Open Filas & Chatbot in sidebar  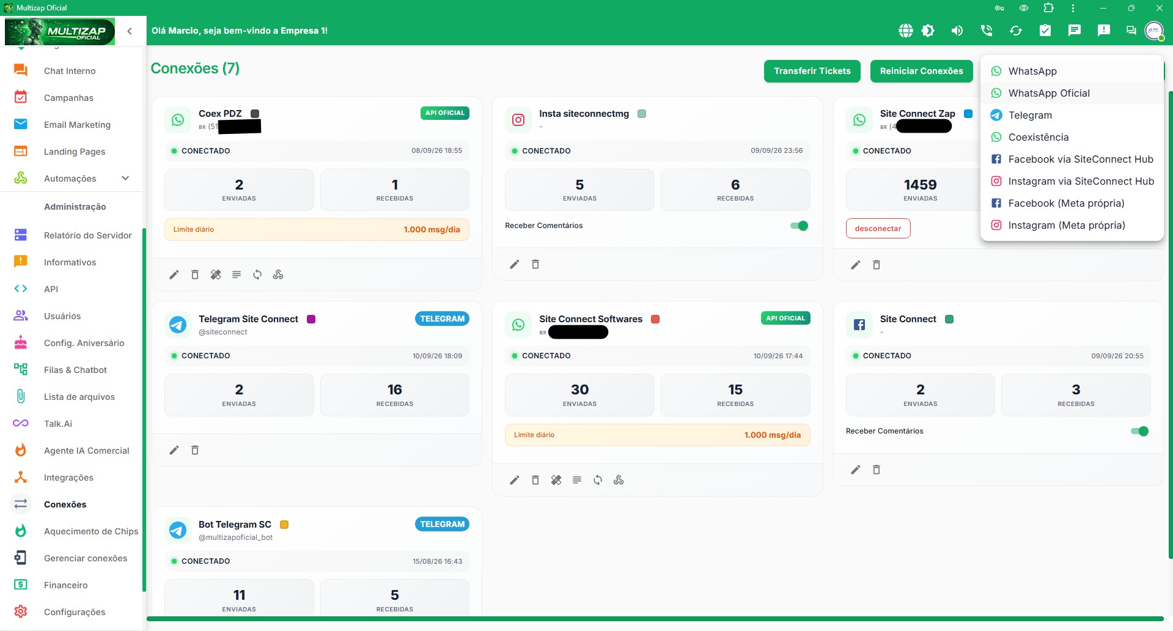[x=72, y=370]
